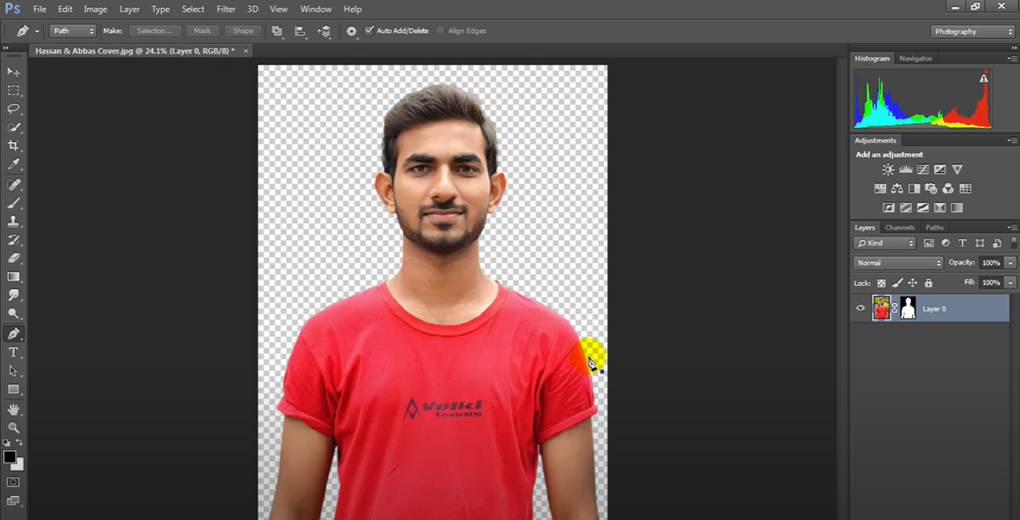Select the Quick Selection tool
Screen dimensions: 1020x520
pyautogui.click(x=14, y=127)
